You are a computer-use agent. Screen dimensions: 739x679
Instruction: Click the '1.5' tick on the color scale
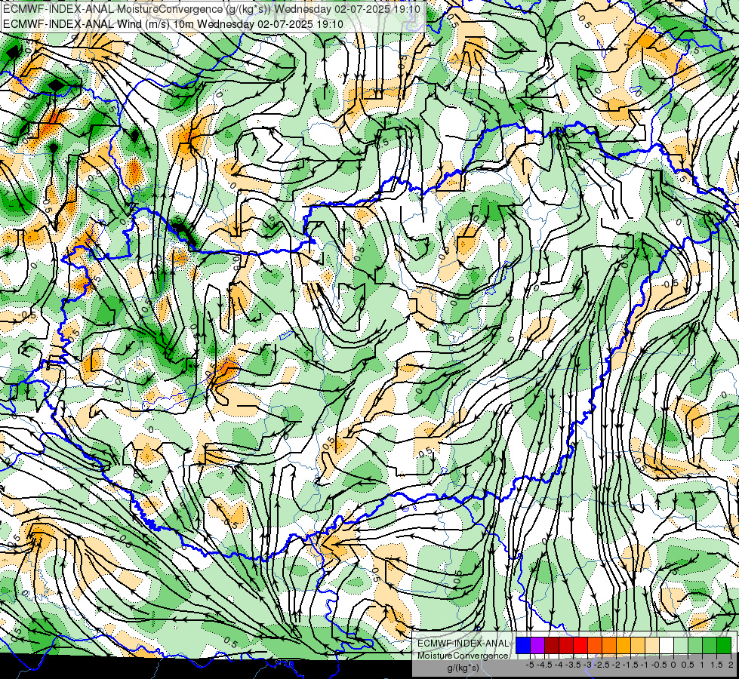point(717,665)
